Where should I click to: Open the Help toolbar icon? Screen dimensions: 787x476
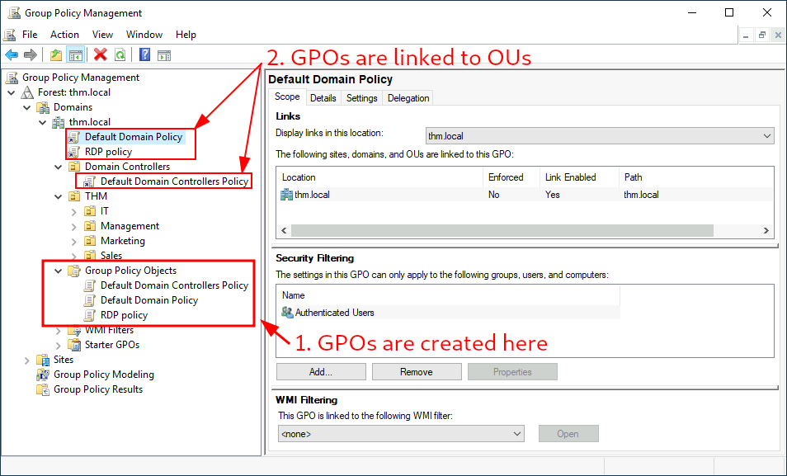pos(143,55)
